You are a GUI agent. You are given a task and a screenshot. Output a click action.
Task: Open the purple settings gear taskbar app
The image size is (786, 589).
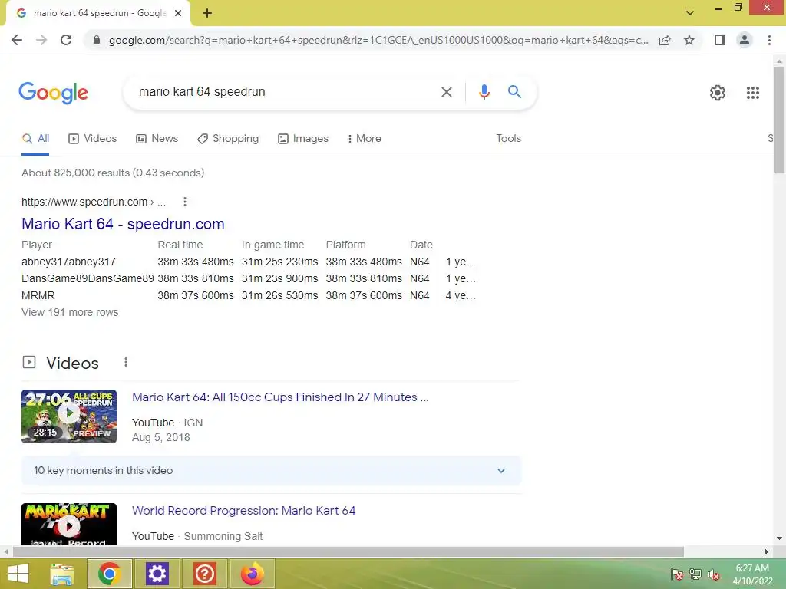(x=157, y=574)
